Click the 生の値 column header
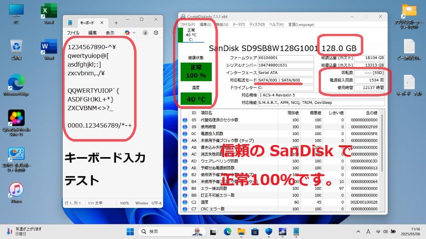 363,113
